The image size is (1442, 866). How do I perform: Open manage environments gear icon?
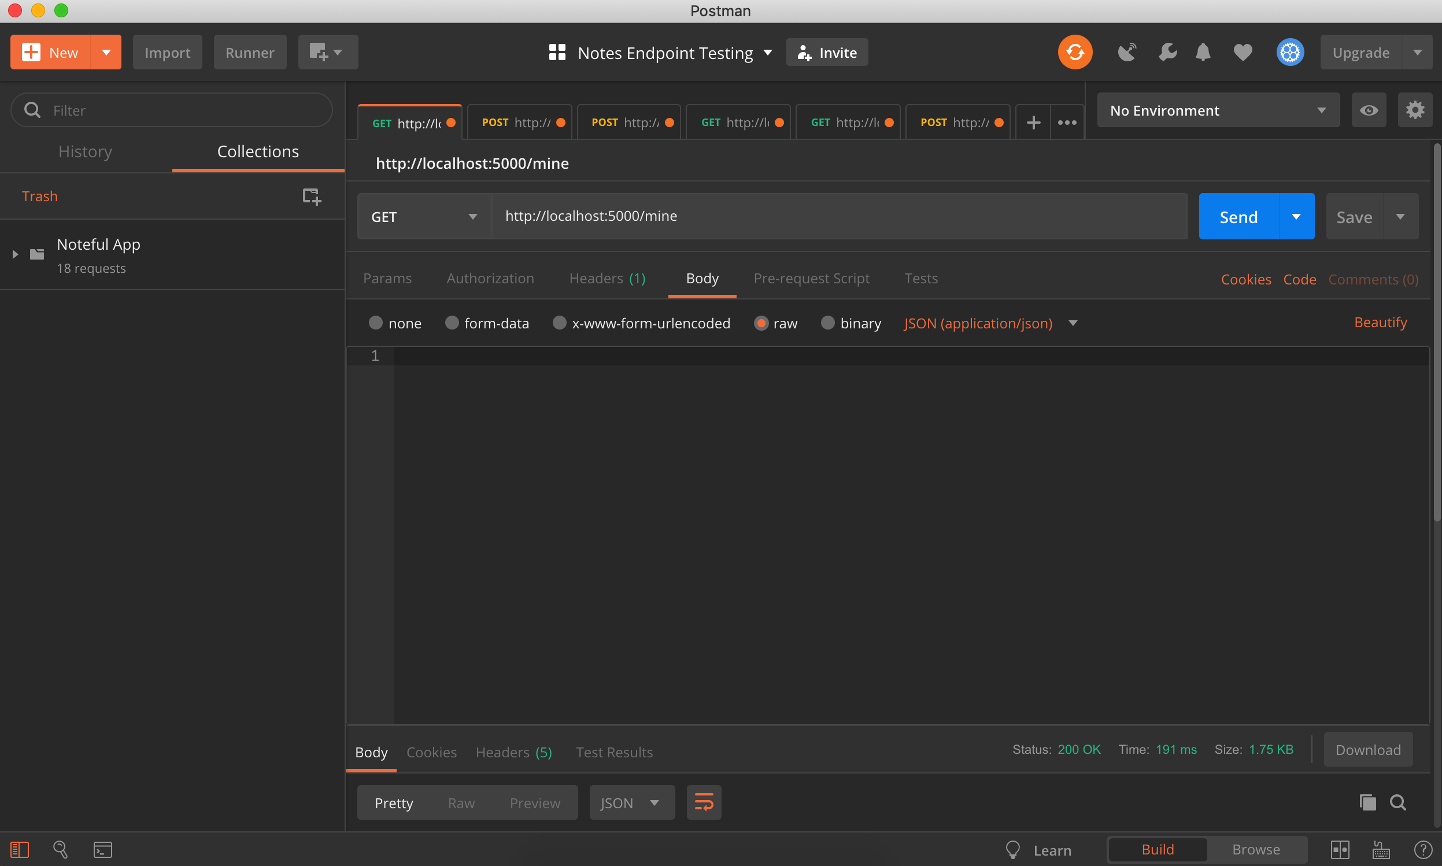pyautogui.click(x=1415, y=110)
